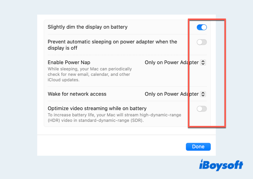Enable Prevent automatic sleeping on power adapter
253x179 pixels.
tap(202, 42)
